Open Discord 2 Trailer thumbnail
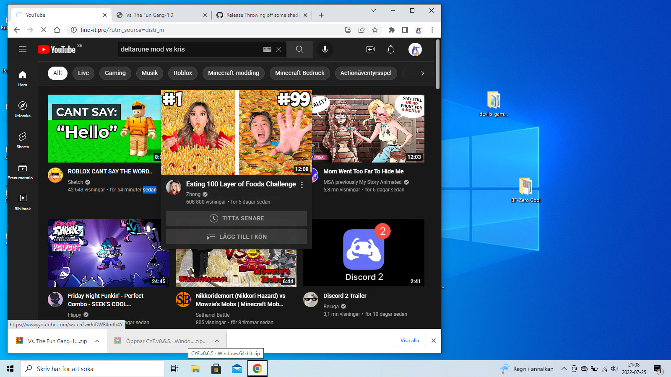Viewport: 671px width, 377px height. pyautogui.click(x=364, y=253)
